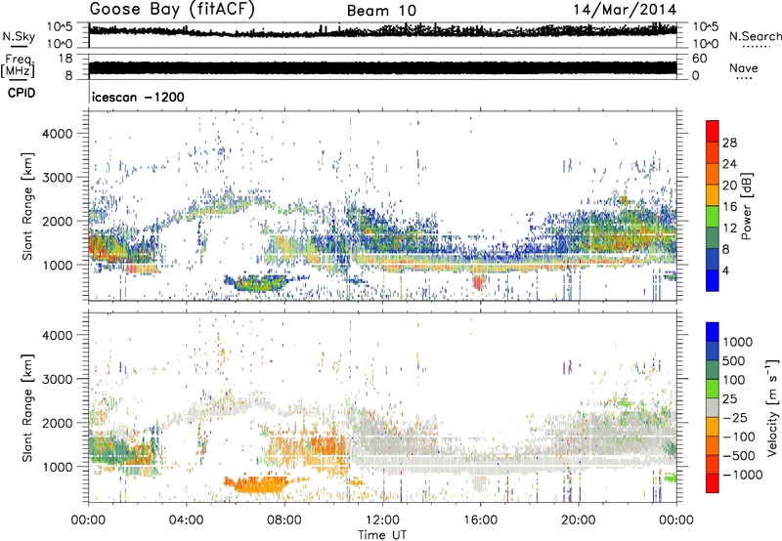Select the 'Freq. [MHz]' axis label
The width and height of the screenshot is (782, 541).
pos(18,65)
